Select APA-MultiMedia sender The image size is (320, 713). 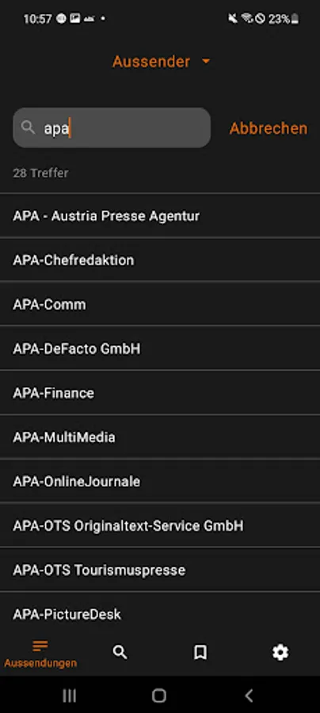point(160,437)
